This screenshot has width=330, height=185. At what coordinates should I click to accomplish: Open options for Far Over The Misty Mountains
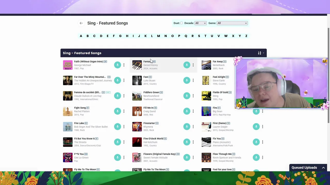(x=124, y=80)
